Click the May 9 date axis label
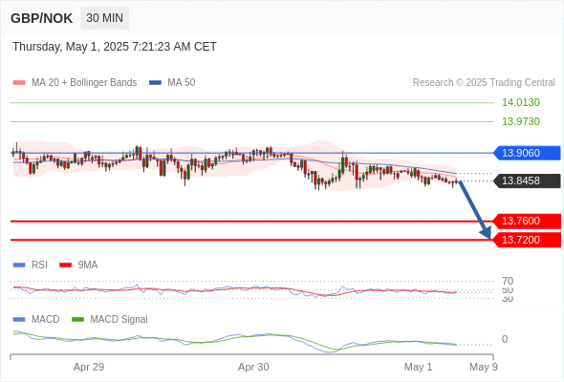Image resolution: width=564 pixels, height=382 pixels. point(484,367)
